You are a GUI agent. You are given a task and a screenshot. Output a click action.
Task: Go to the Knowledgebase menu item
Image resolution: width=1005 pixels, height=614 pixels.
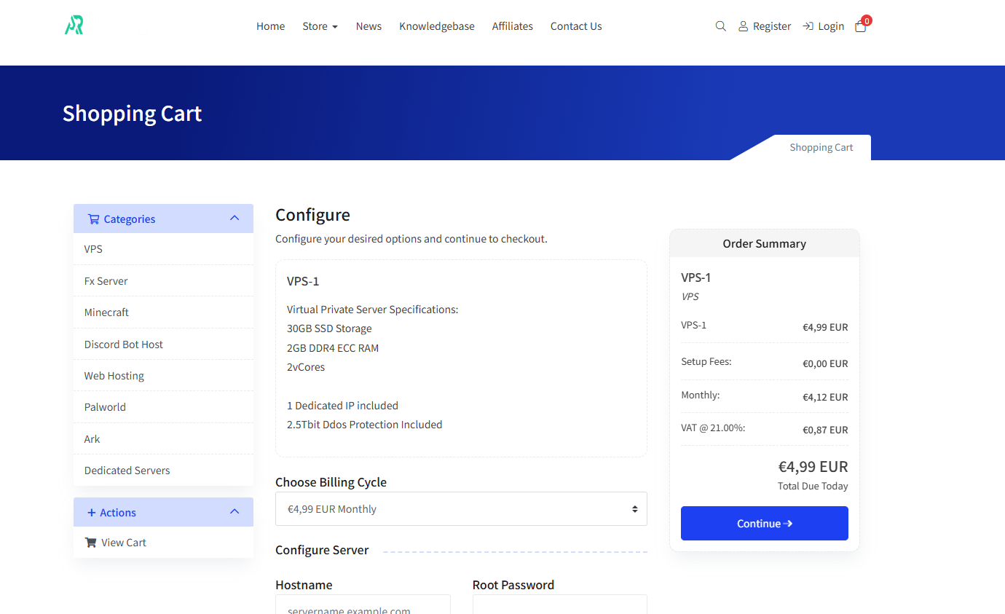tap(436, 26)
